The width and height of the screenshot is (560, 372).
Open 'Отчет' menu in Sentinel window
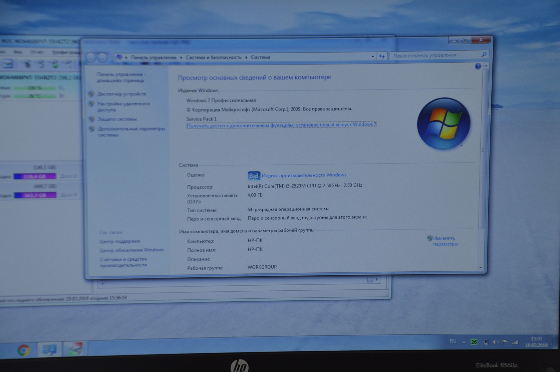tap(37, 52)
